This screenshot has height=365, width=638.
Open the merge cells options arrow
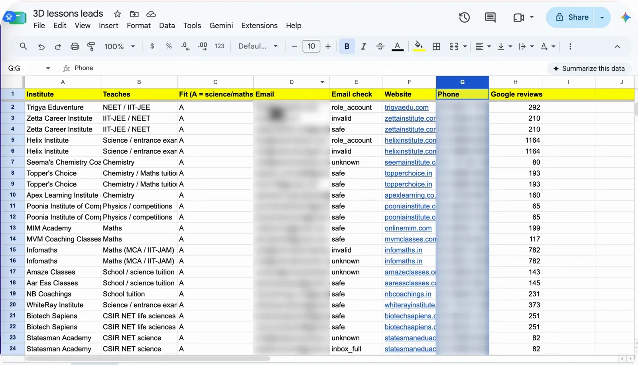[x=465, y=46]
